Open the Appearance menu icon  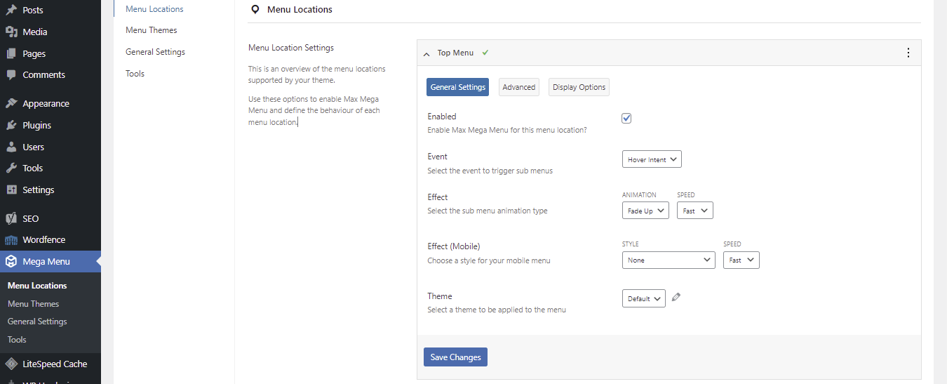click(11, 103)
